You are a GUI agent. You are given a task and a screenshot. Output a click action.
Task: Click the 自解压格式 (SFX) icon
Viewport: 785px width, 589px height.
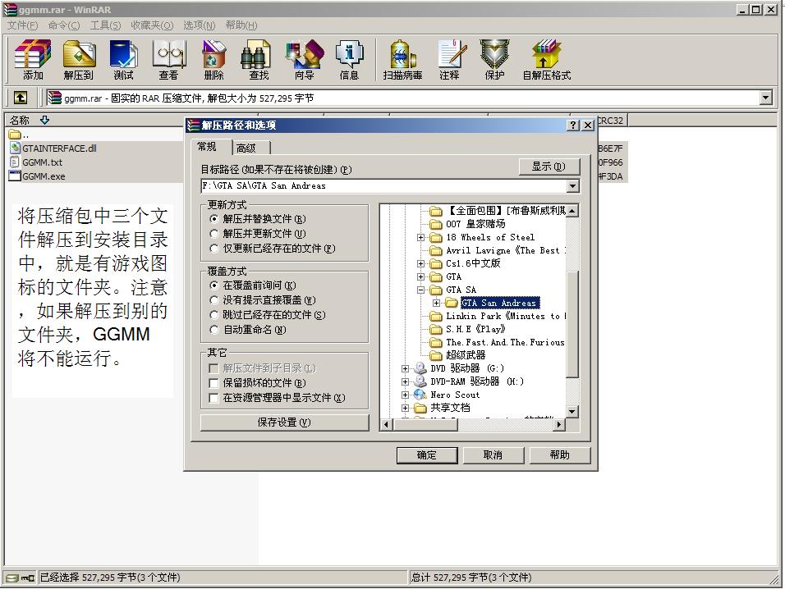[x=546, y=59]
